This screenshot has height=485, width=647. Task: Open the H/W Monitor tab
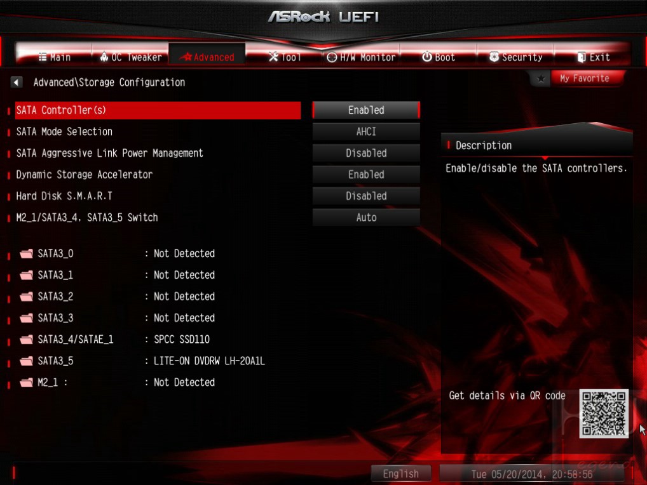pos(361,57)
